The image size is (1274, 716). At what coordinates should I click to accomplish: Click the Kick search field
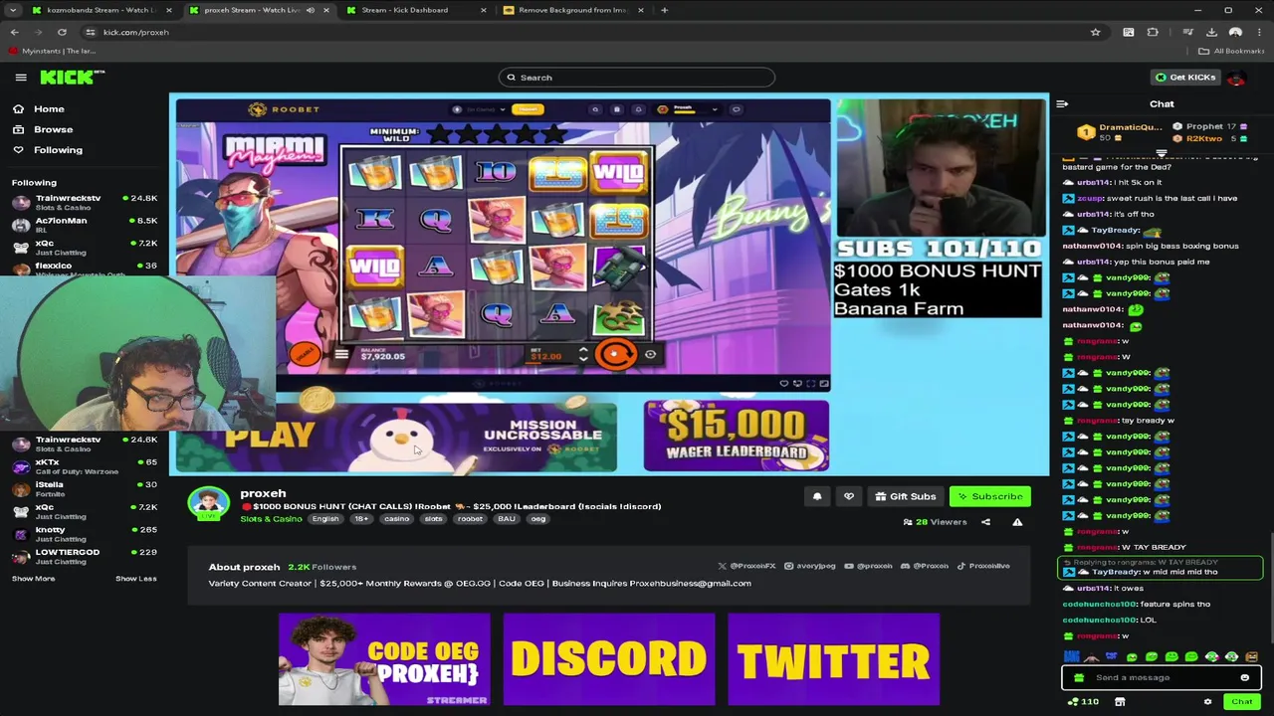(637, 78)
